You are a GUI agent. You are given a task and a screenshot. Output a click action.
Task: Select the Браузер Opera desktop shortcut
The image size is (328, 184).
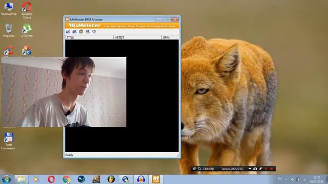(x=27, y=10)
